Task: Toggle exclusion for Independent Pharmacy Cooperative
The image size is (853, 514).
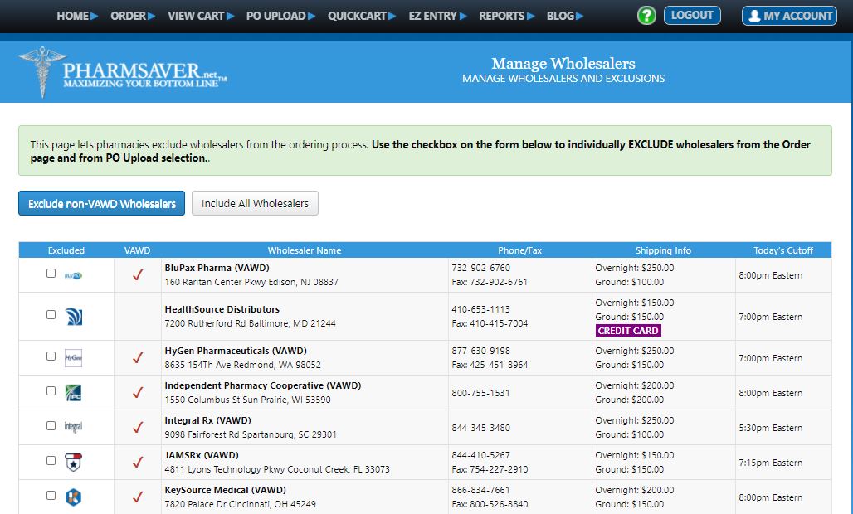Action: pyautogui.click(x=51, y=390)
